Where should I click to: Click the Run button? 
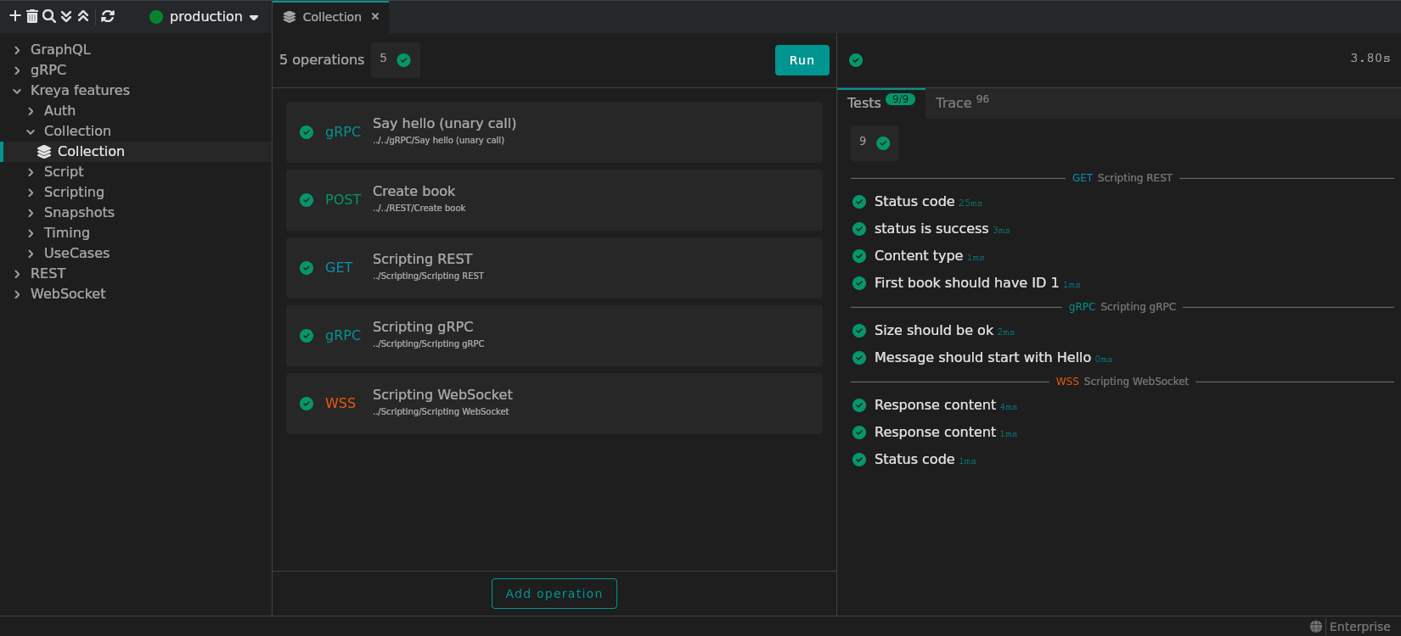(802, 60)
